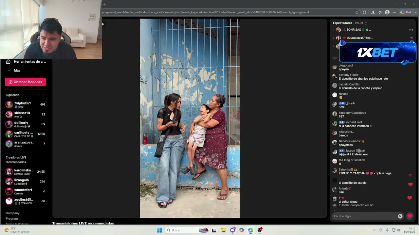This screenshot has height=235, width=419.
Task: Open liznogalh recommended live creator
Action: pos(26,181)
